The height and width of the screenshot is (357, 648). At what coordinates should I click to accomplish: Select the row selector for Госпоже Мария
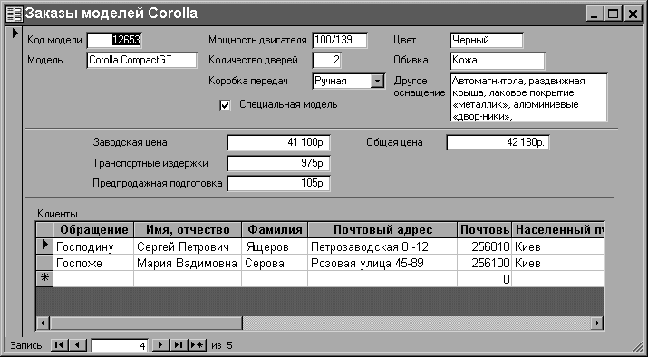coord(44,263)
